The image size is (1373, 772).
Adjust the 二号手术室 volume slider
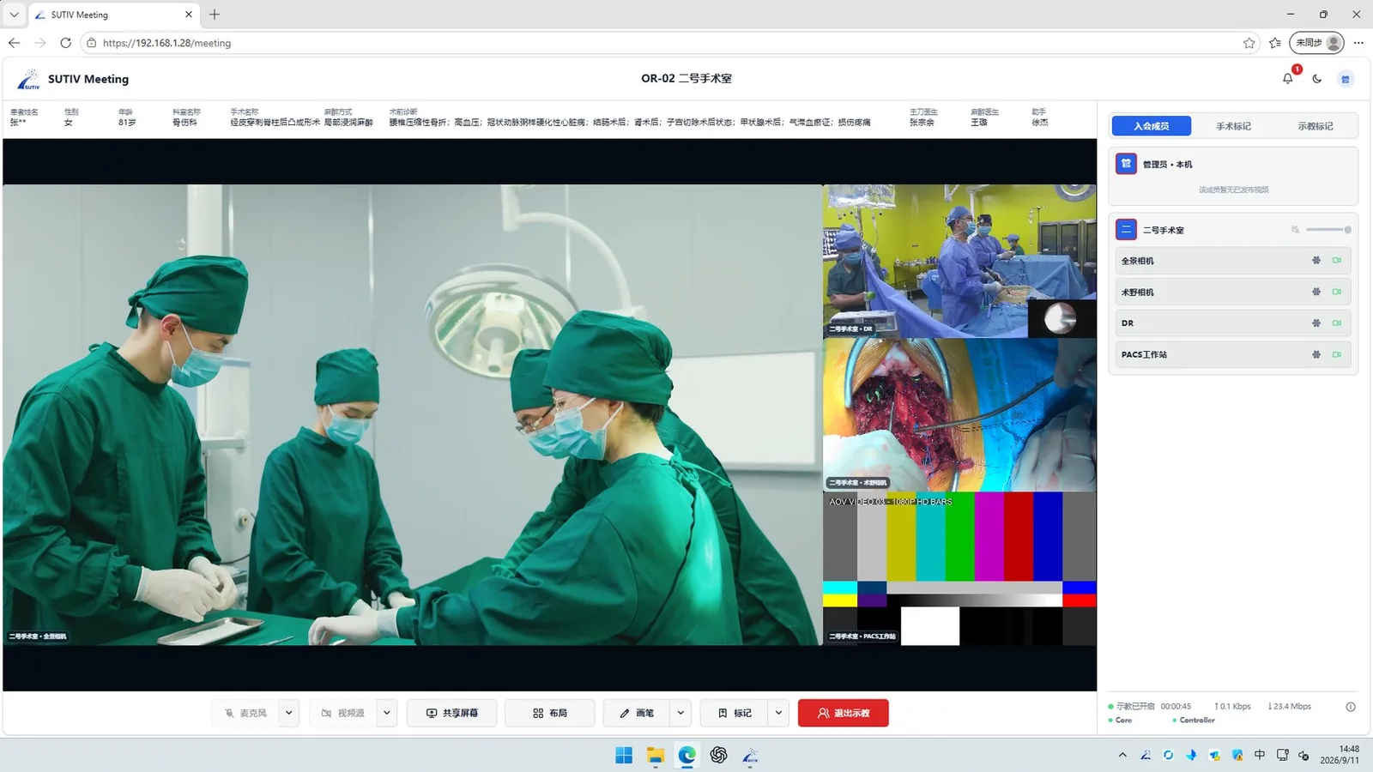pyautogui.click(x=1328, y=230)
